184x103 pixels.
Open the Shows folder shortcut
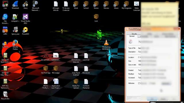tap(96, 5)
